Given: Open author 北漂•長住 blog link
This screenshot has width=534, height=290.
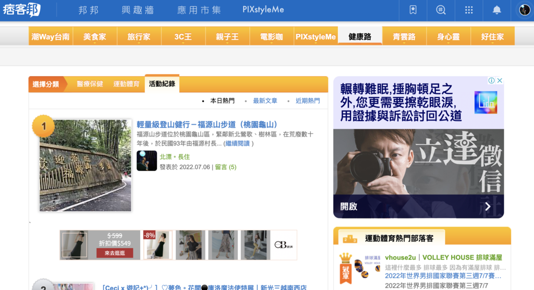Looking at the screenshot, I should (x=175, y=157).
